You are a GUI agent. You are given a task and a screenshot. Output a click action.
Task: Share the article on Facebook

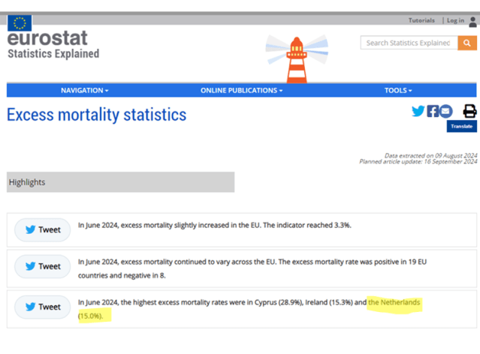[x=433, y=111]
